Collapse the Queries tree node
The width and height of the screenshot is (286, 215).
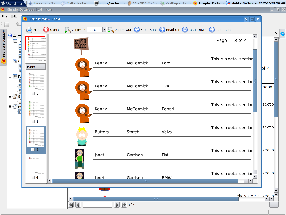coord(10,61)
